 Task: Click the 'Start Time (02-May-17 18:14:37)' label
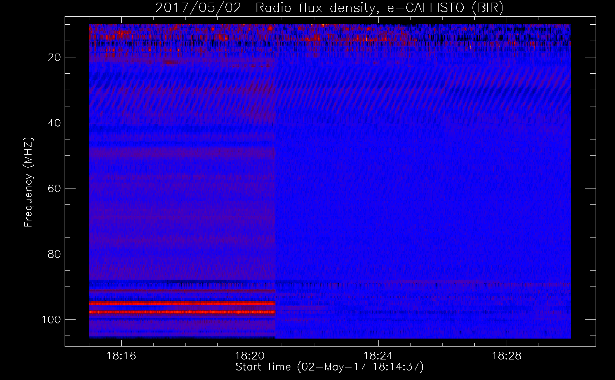[x=330, y=367]
